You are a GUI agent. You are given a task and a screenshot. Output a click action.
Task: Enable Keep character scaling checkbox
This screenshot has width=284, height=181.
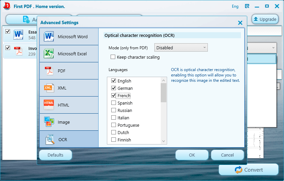pyautogui.click(x=113, y=57)
